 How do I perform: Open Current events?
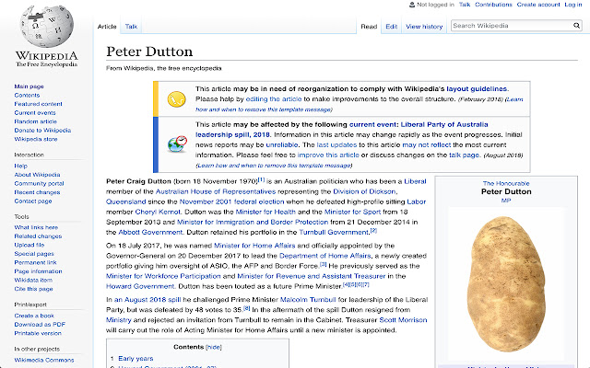(x=35, y=112)
